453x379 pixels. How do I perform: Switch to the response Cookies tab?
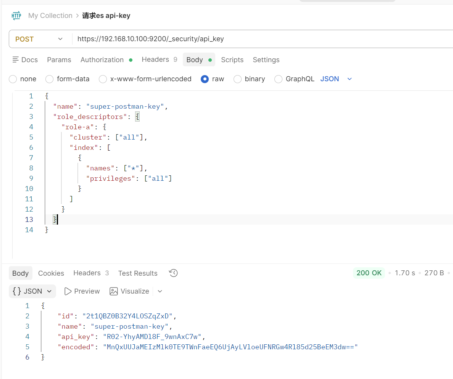pos(51,273)
